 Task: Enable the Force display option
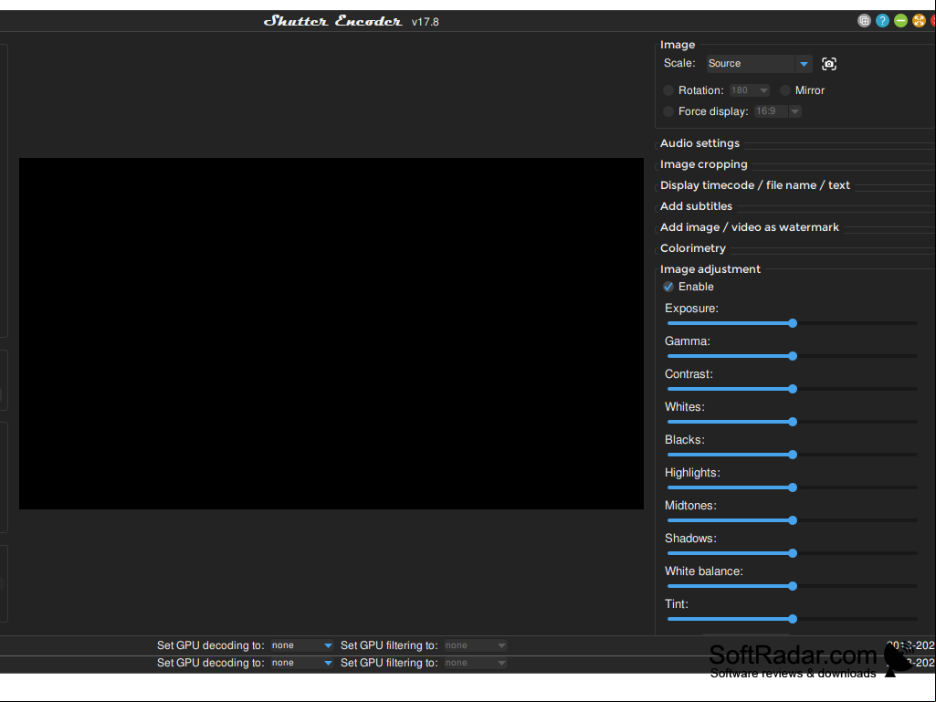click(x=668, y=111)
